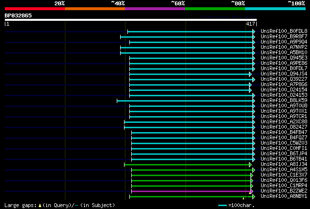Click the ~100% label above the legend
Screen dimensions: 310x209
coord(296,3)
